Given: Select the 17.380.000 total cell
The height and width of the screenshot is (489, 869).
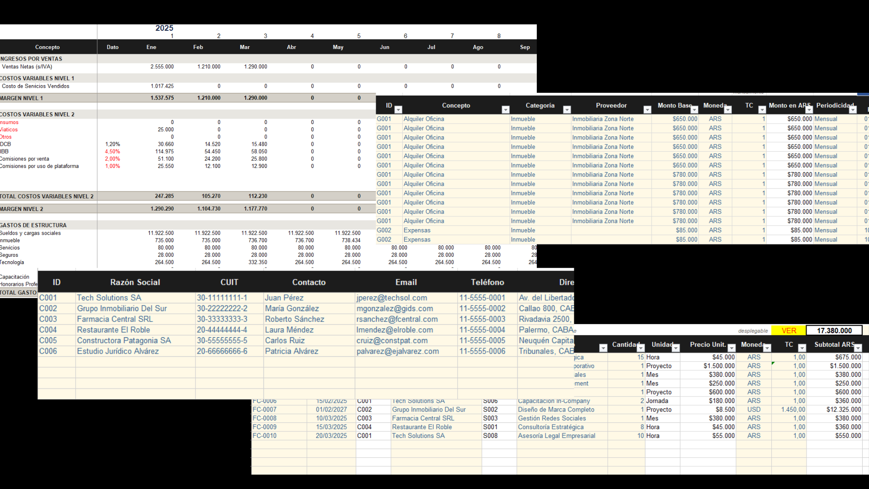Looking at the screenshot, I should [834, 331].
